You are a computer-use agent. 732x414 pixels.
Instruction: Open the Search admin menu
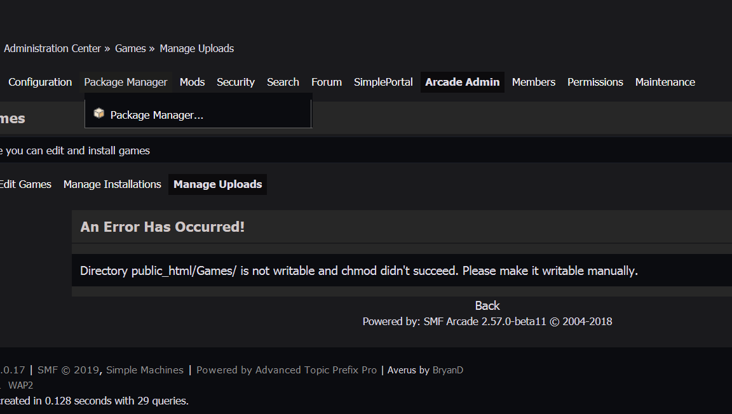click(x=283, y=82)
